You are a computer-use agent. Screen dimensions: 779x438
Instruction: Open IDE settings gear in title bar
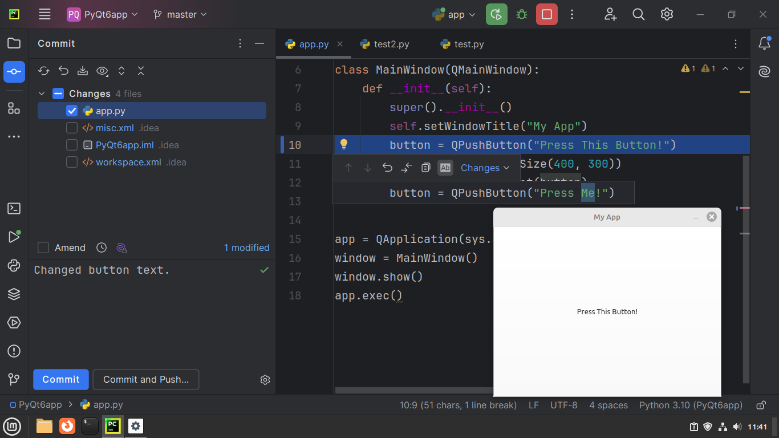point(667,15)
